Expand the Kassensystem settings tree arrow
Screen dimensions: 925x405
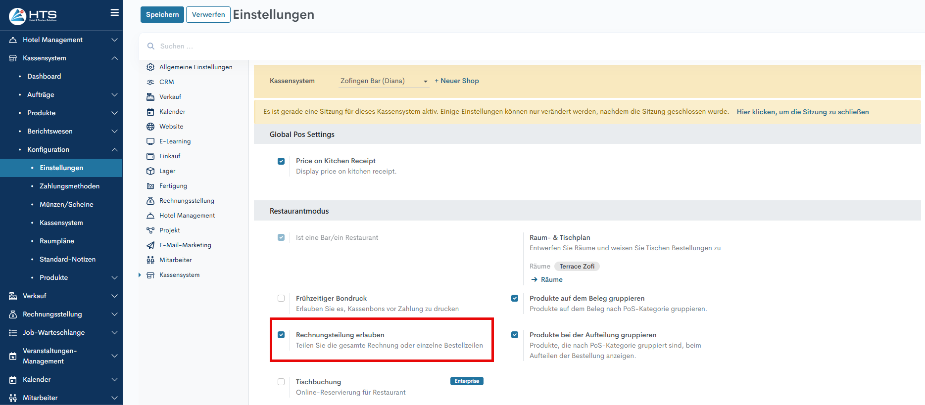(x=140, y=275)
